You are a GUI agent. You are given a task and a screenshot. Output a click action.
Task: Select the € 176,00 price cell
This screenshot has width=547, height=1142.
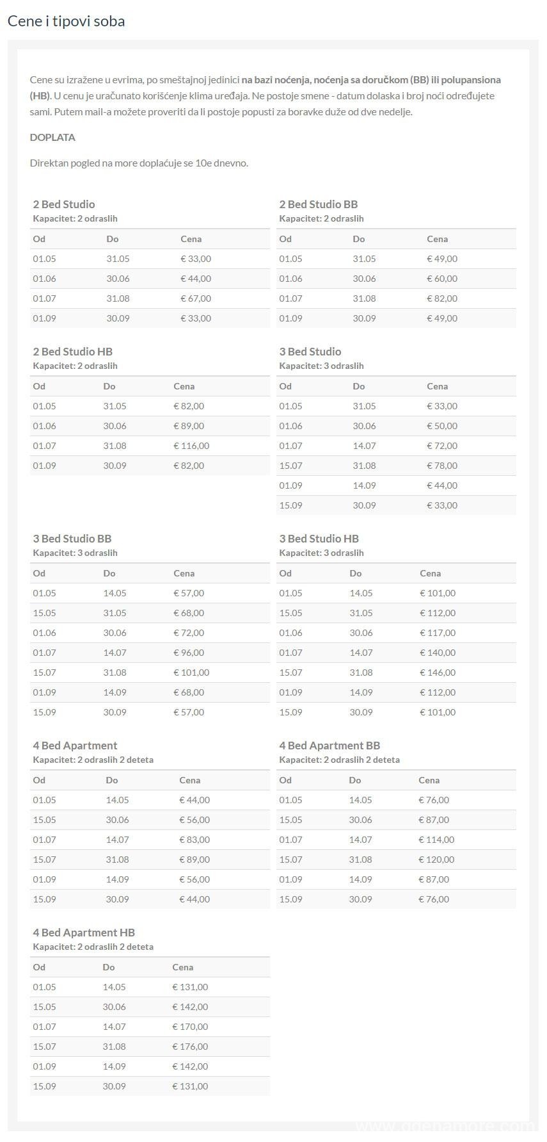click(190, 1047)
